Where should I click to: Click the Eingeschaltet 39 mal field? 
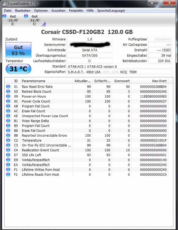click(160, 55)
